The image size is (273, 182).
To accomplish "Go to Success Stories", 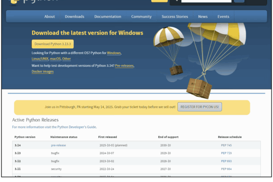I will (175, 17).
